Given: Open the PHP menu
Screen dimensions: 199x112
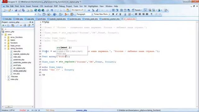Looking at the screenshot, I should [x=56, y=6].
